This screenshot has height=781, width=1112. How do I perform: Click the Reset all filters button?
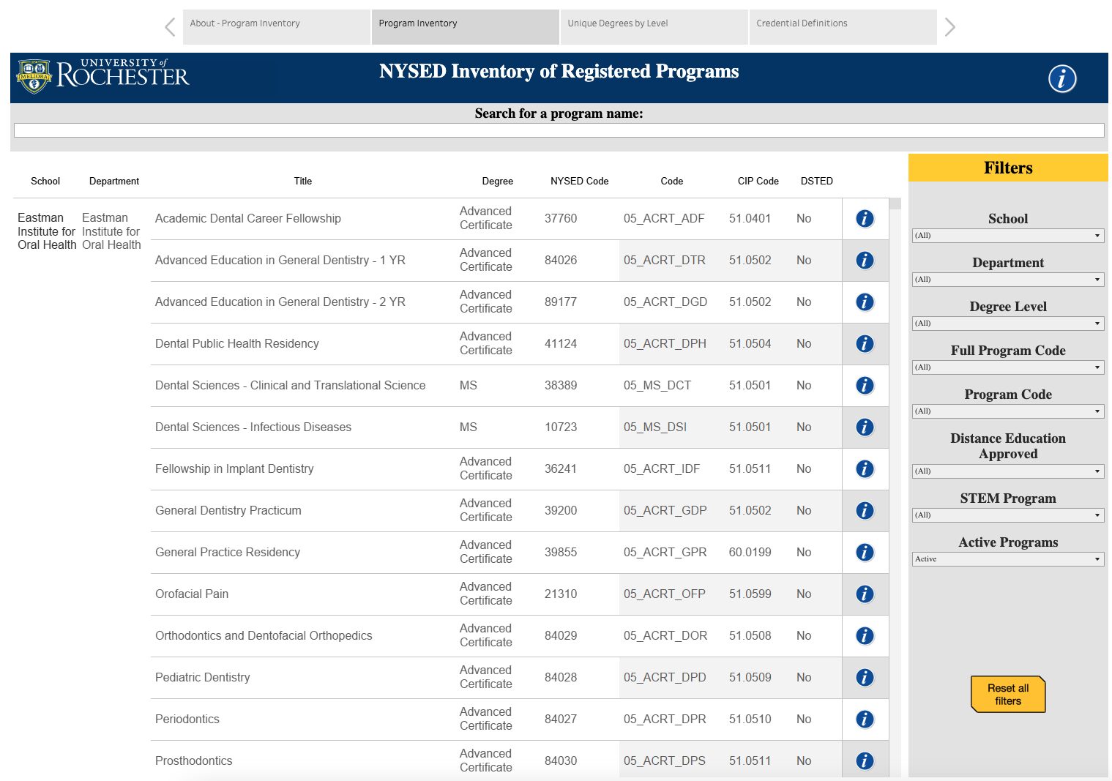click(x=1008, y=694)
